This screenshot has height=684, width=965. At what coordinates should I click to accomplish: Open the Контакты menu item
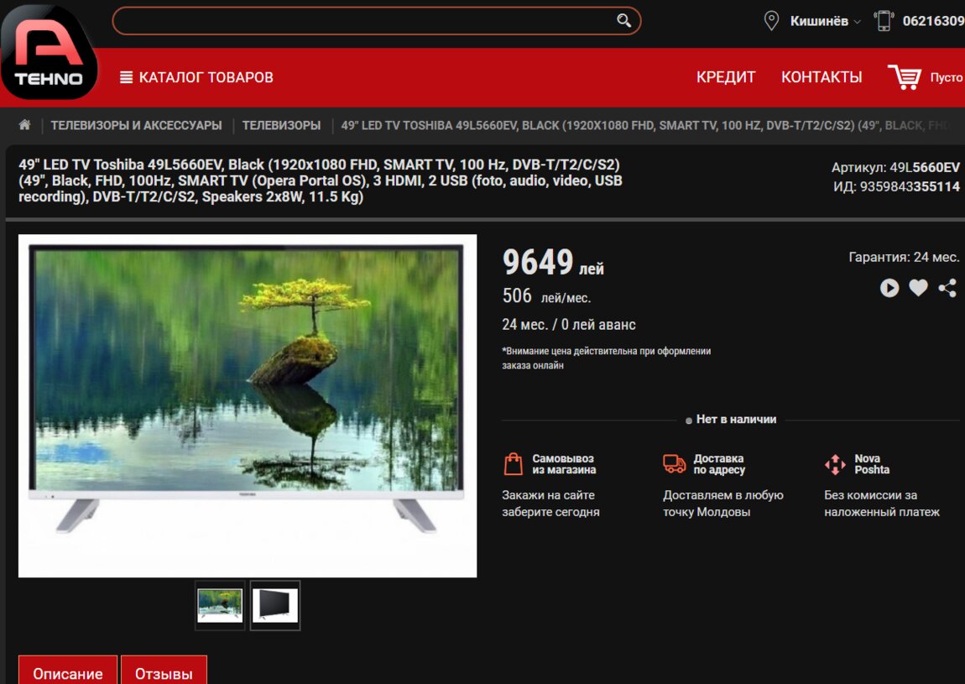(x=822, y=77)
